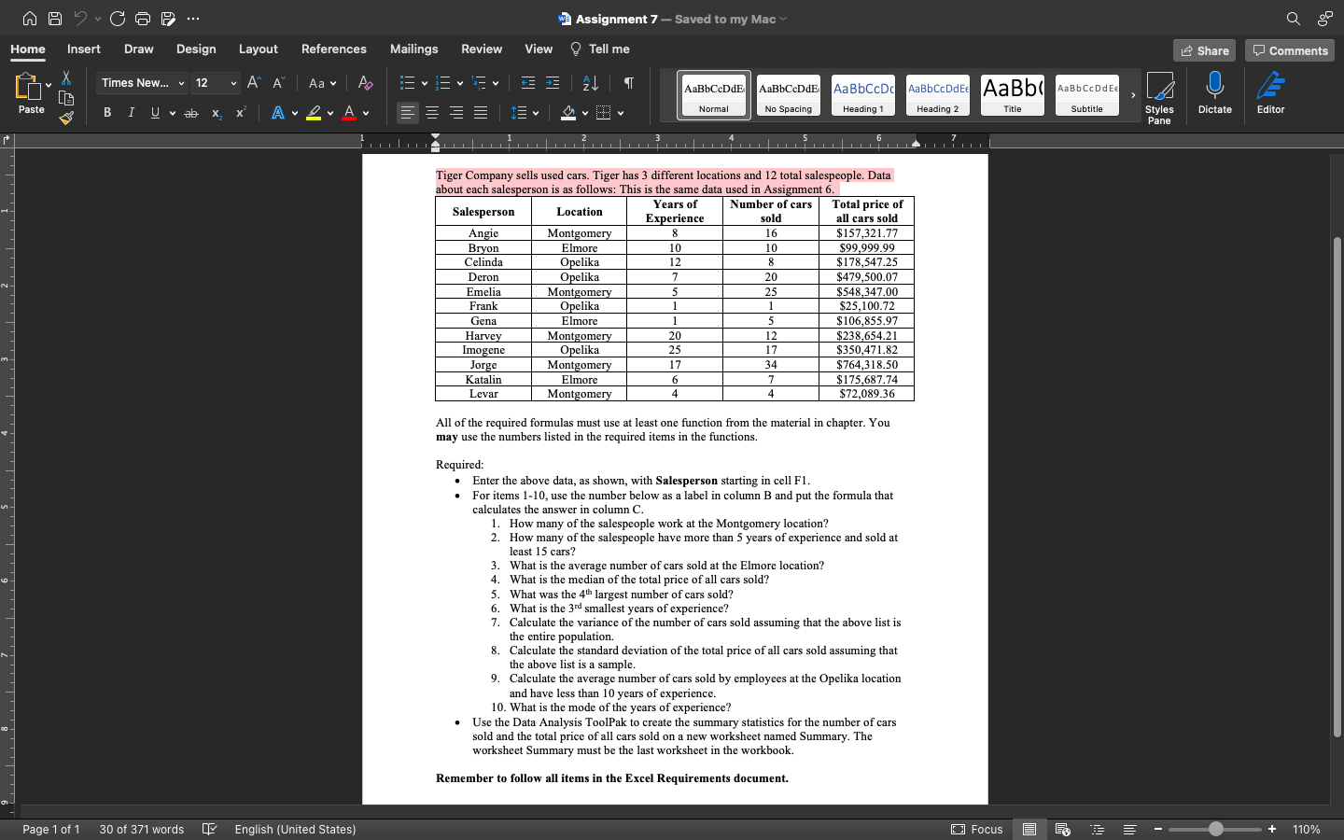Toggle Focus mode in the status bar
Viewport: 1344px width, 840px height.
(x=977, y=829)
